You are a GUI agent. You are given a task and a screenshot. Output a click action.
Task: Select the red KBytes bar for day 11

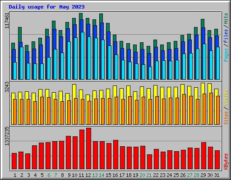(82, 149)
